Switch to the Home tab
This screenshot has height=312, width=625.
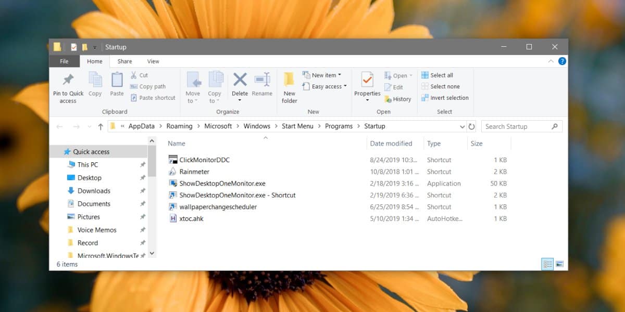pyautogui.click(x=95, y=61)
